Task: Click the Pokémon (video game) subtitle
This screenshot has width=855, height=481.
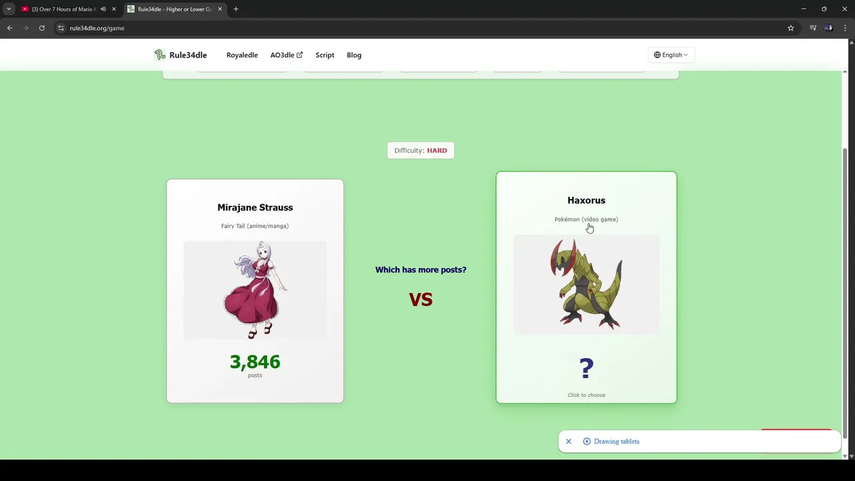Action: point(586,219)
